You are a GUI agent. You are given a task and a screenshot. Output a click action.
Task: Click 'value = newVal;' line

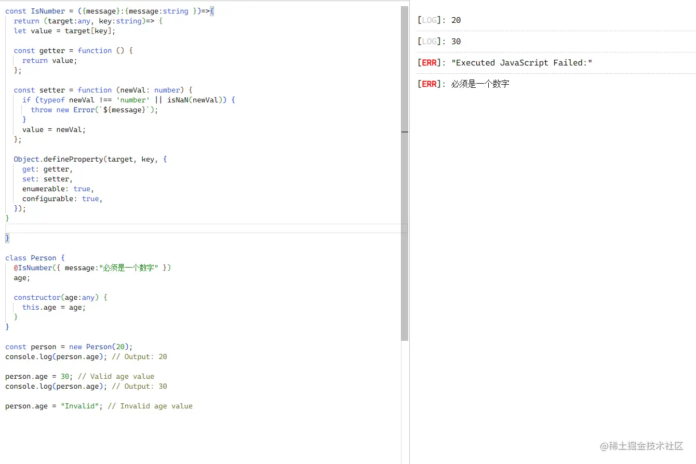pos(54,129)
